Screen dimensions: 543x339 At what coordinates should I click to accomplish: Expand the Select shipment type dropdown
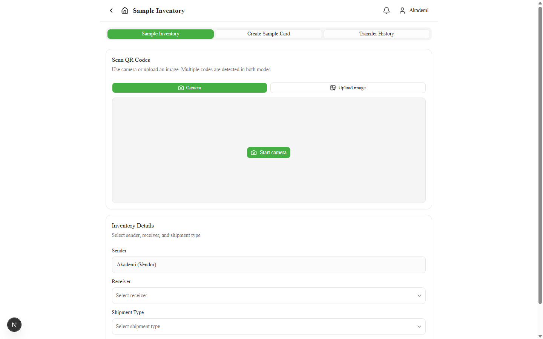click(269, 327)
